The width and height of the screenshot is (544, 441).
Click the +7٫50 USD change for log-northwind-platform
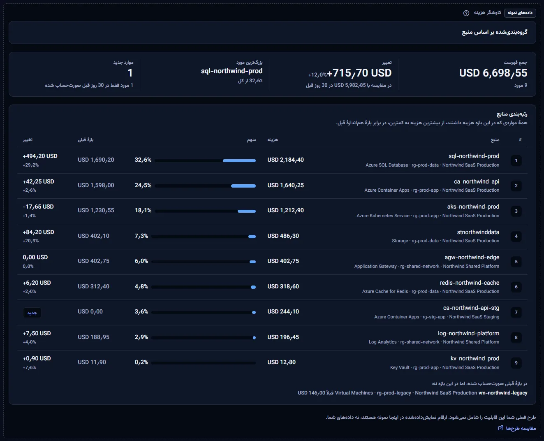37,333
